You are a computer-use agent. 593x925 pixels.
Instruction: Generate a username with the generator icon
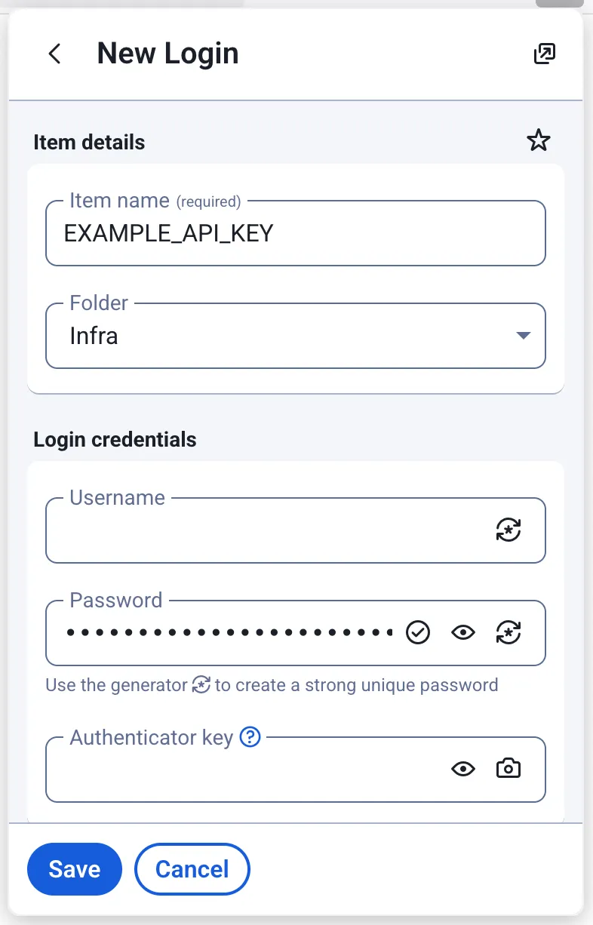pyautogui.click(x=509, y=530)
